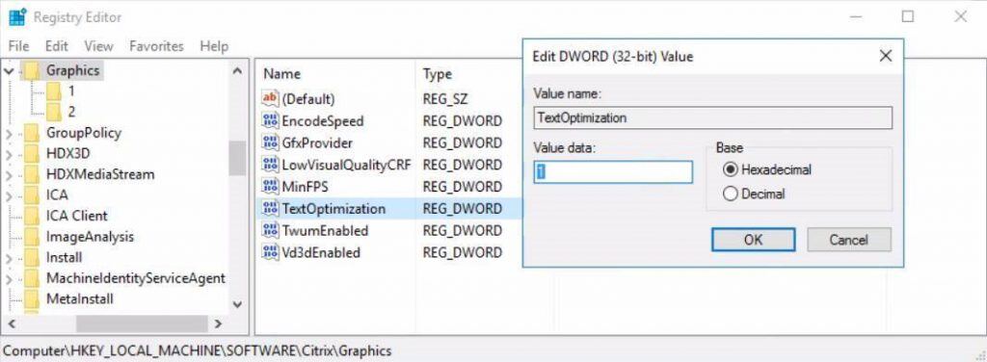The height and width of the screenshot is (362, 987).
Task: Select the (Default) string value icon
Action: [270, 98]
